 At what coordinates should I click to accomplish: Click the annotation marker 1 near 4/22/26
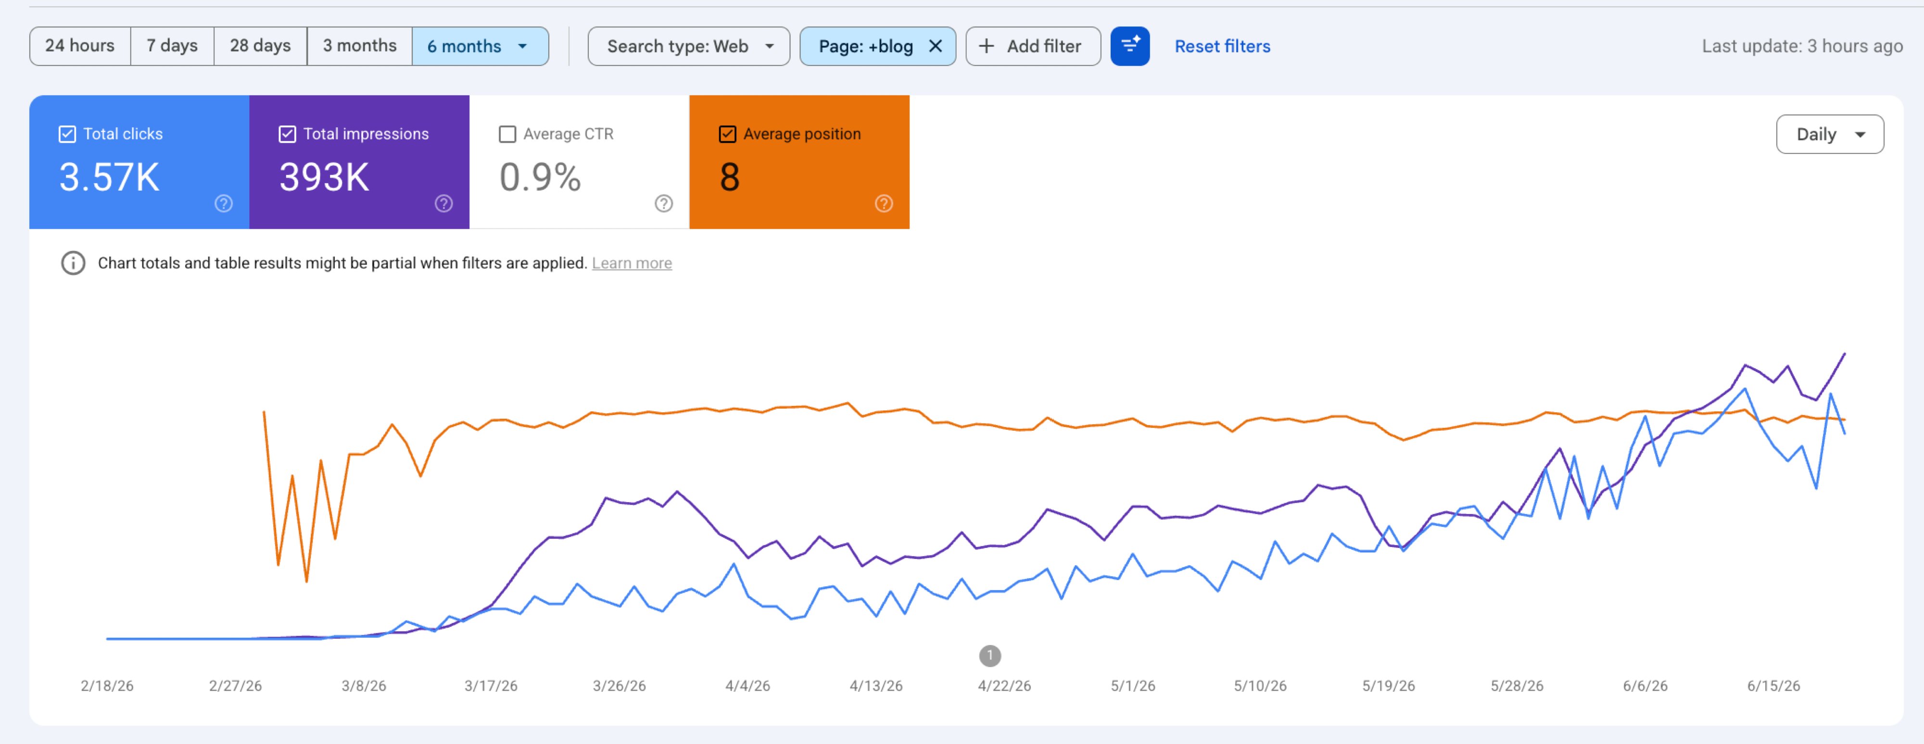point(989,656)
